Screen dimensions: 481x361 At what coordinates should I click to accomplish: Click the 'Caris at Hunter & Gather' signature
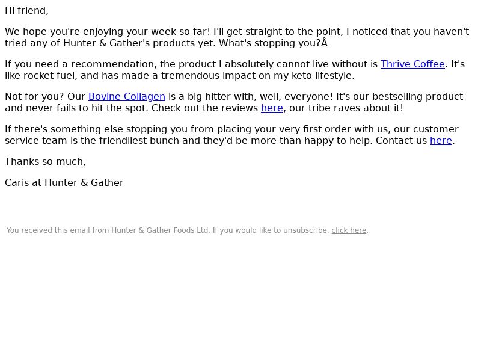click(64, 183)
